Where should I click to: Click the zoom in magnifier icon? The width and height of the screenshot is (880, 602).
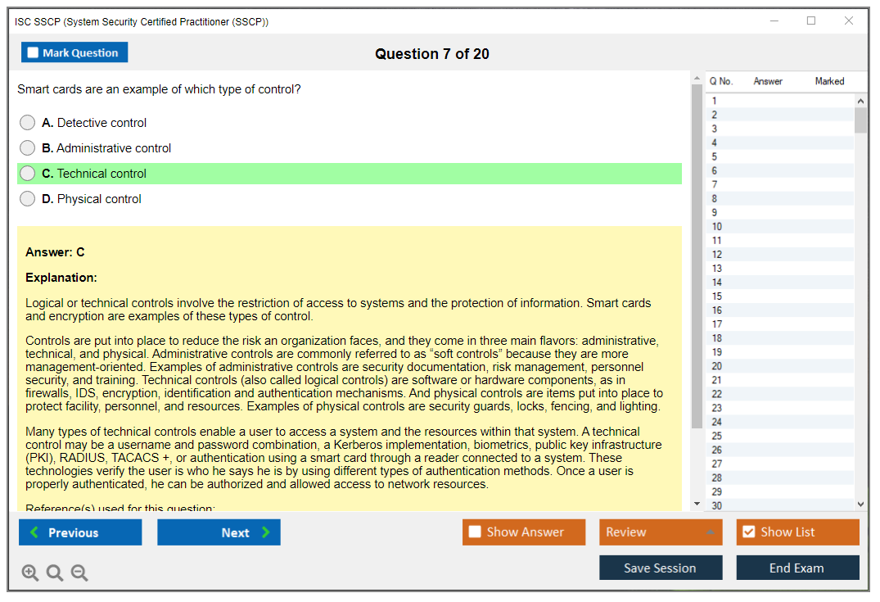(30, 573)
